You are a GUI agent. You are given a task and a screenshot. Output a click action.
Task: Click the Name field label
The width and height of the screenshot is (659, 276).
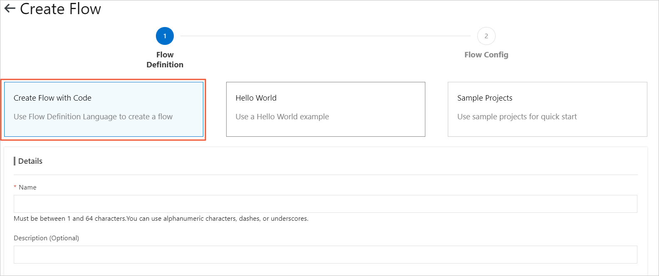click(27, 187)
